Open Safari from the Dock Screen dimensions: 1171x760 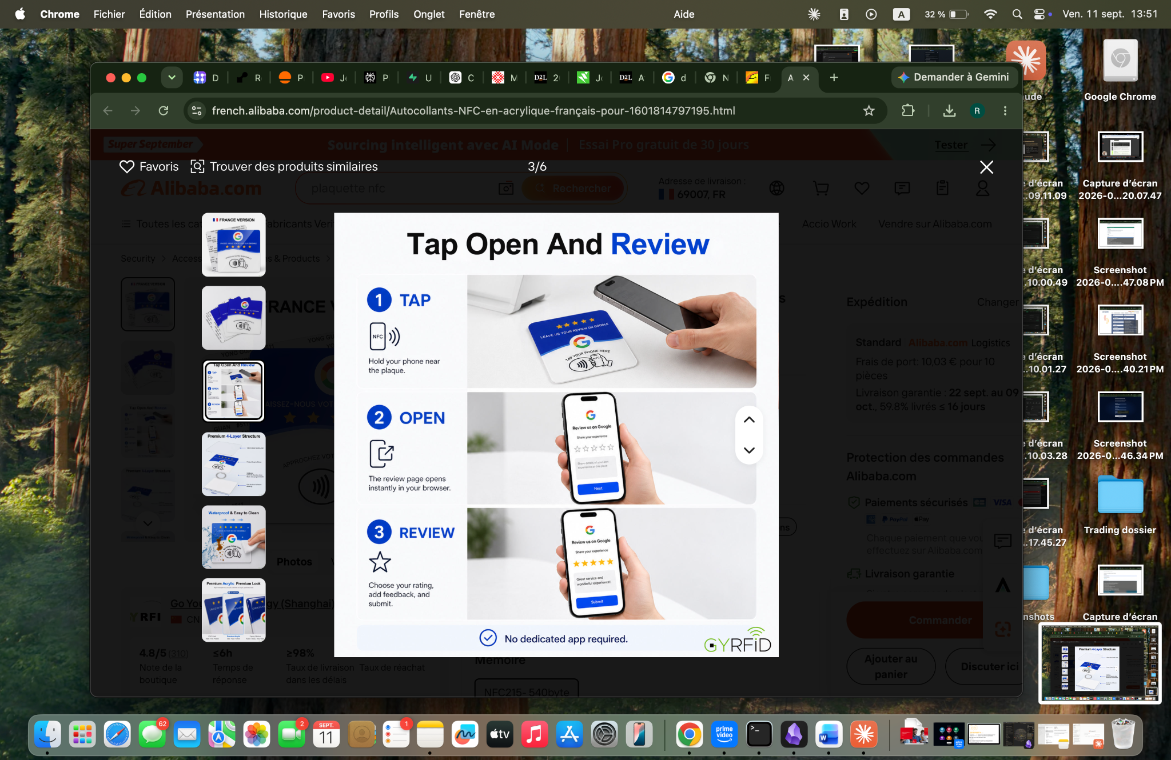click(117, 734)
